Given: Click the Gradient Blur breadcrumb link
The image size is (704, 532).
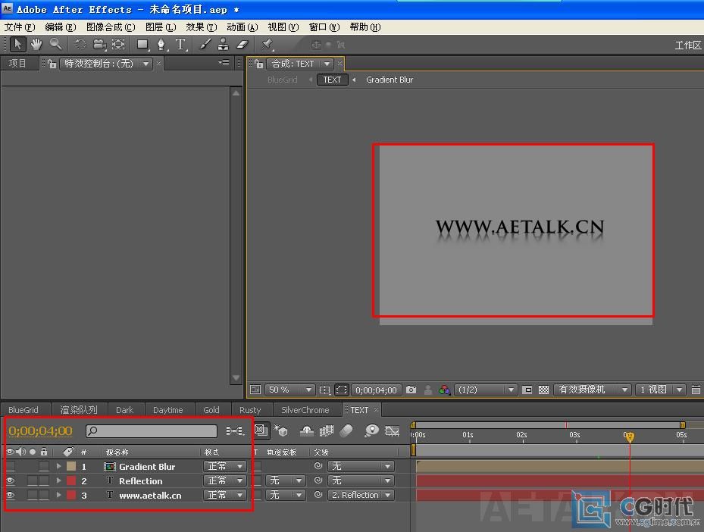Looking at the screenshot, I should [390, 80].
